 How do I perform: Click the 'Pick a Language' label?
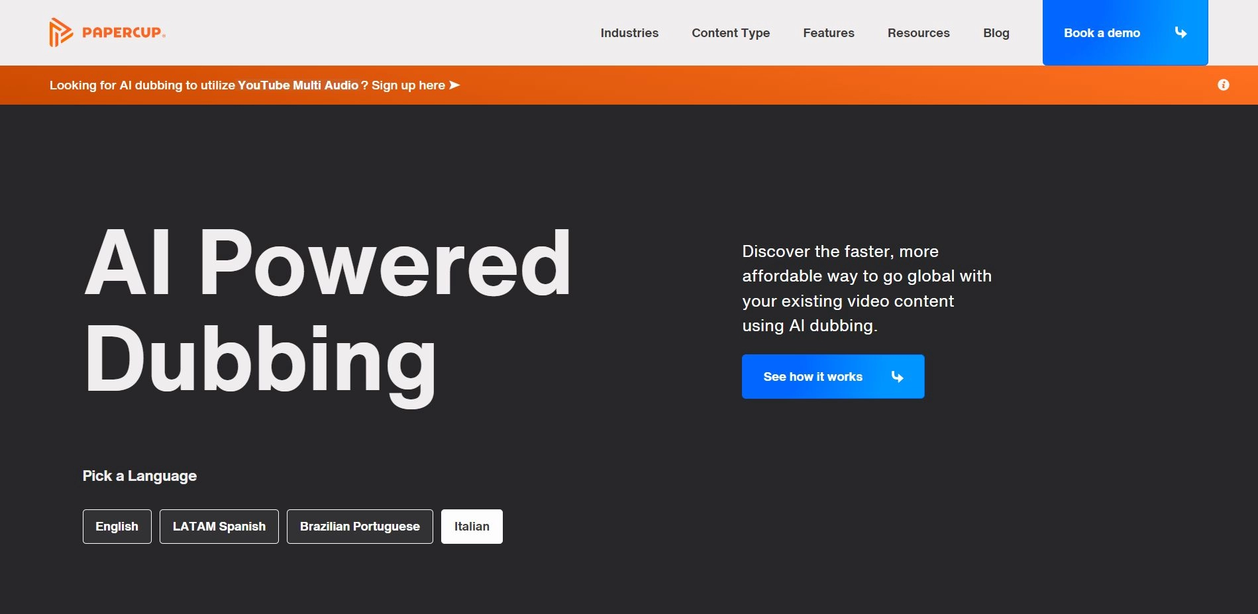point(140,476)
